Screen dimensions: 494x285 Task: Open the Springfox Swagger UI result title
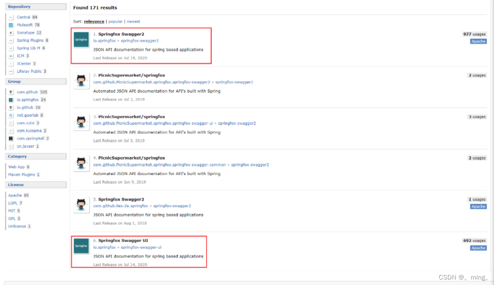(x=123, y=240)
